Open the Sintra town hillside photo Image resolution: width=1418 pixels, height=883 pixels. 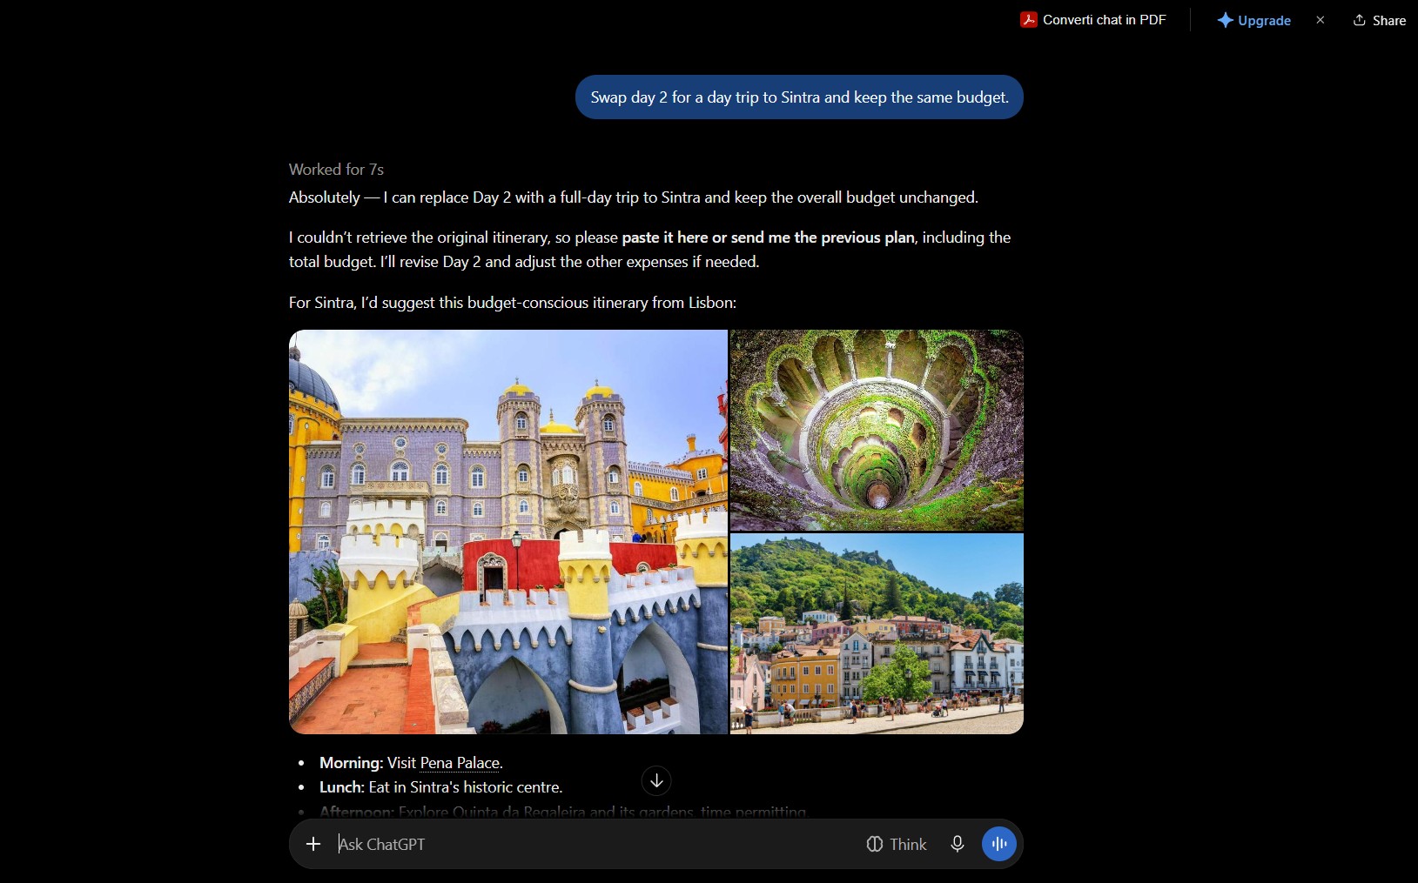pyautogui.click(x=877, y=634)
